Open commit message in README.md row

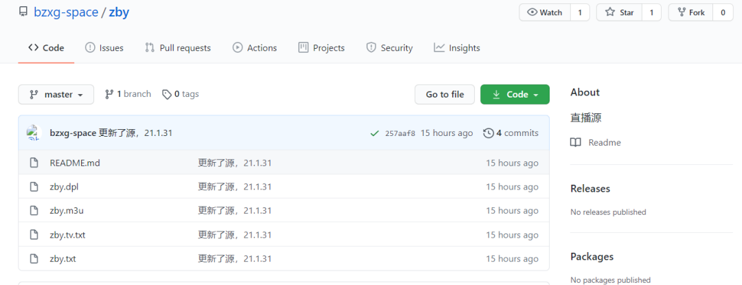[235, 163]
